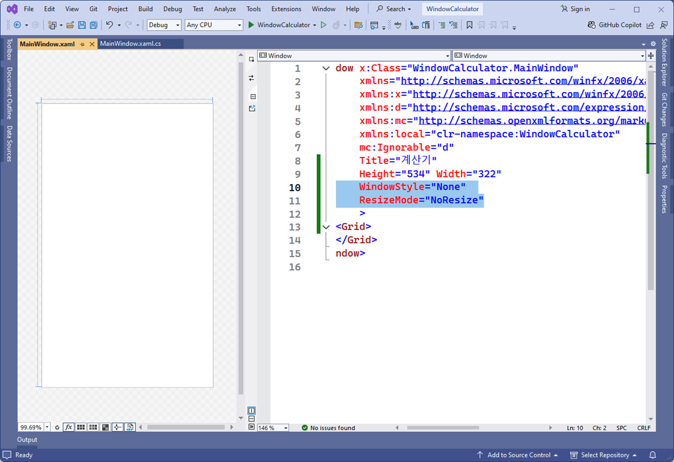Viewport: 674px width, 462px height.
Task: Open the Extensions menu
Action: [x=286, y=9]
